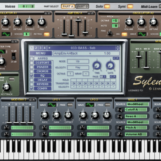Open Volume AB destination menu
The image size is (161, 161).
pyautogui.click(x=136, y=134)
